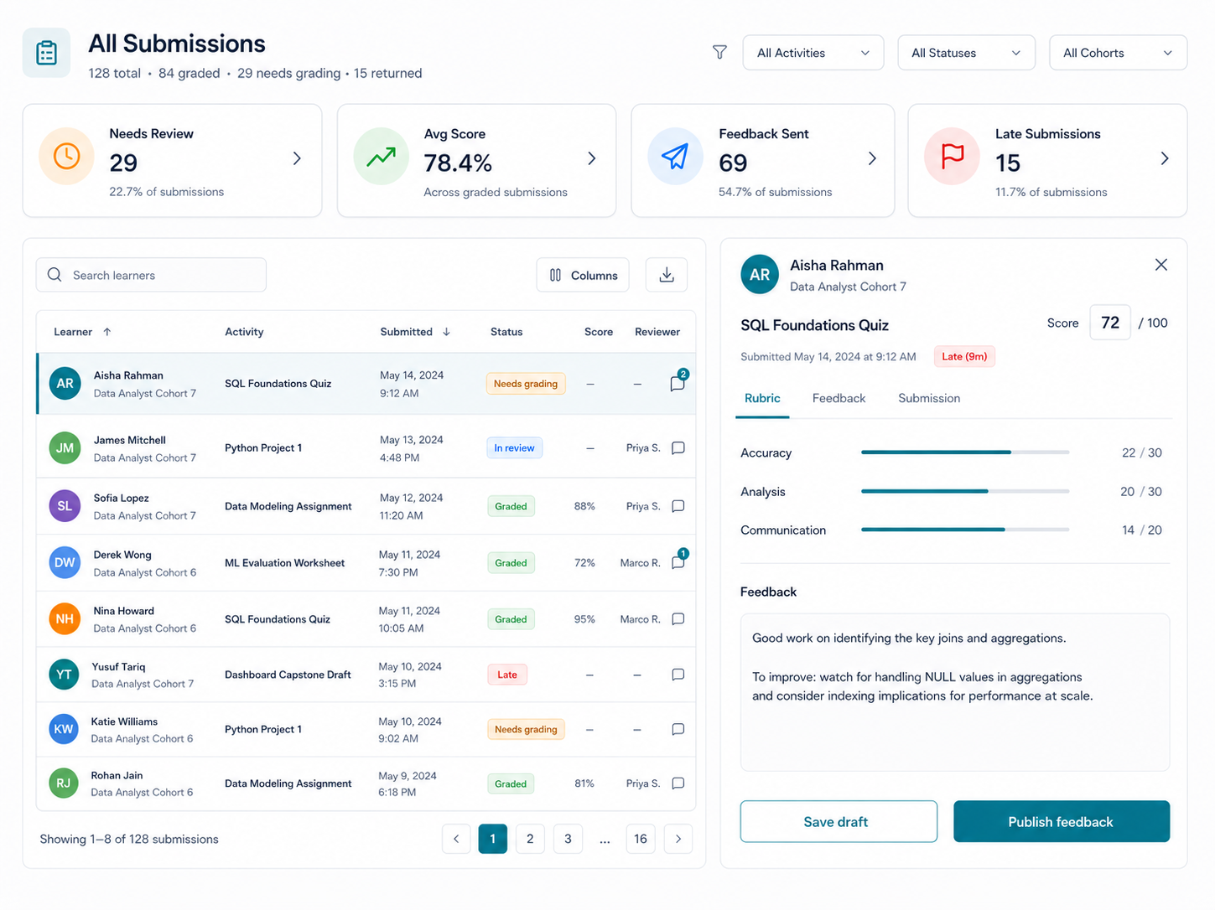The width and height of the screenshot is (1215, 910).
Task: Click the Needs Review clock icon
Action: pos(66,157)
